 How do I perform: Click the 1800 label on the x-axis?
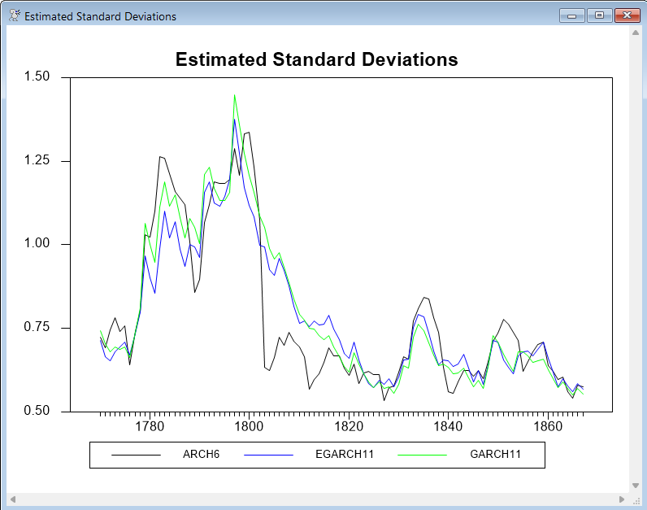248,425
